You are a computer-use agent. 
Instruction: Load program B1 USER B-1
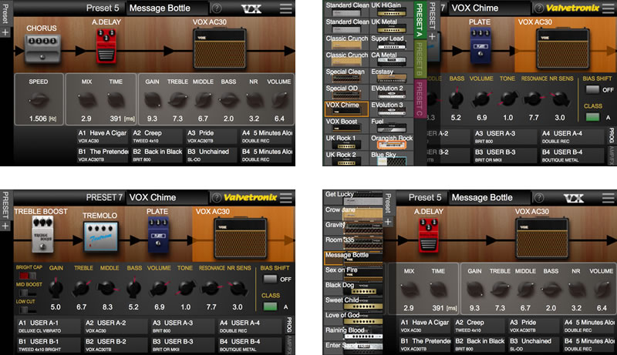[48, 344]
